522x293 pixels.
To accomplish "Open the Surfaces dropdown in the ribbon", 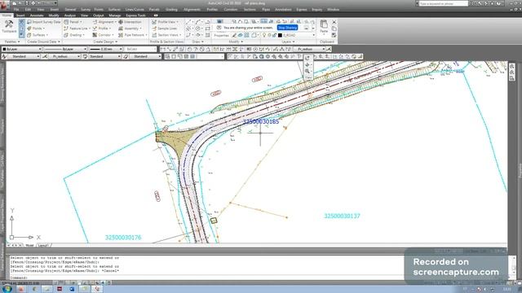I will coord(38,35).
